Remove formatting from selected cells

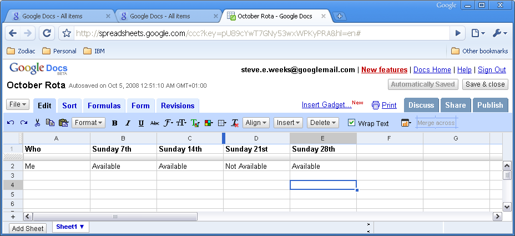(235, 123)
